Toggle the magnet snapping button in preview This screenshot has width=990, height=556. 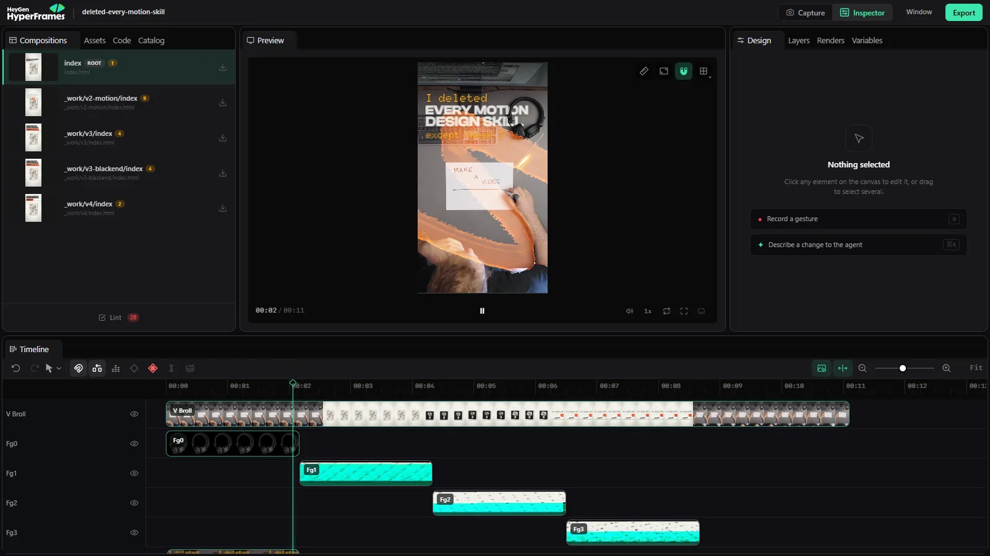pos(684,71)
